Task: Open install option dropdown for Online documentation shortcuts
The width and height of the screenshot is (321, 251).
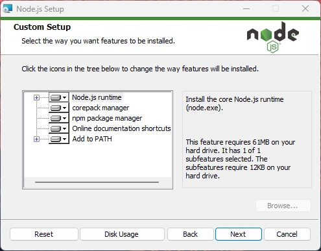Action: 59,128
